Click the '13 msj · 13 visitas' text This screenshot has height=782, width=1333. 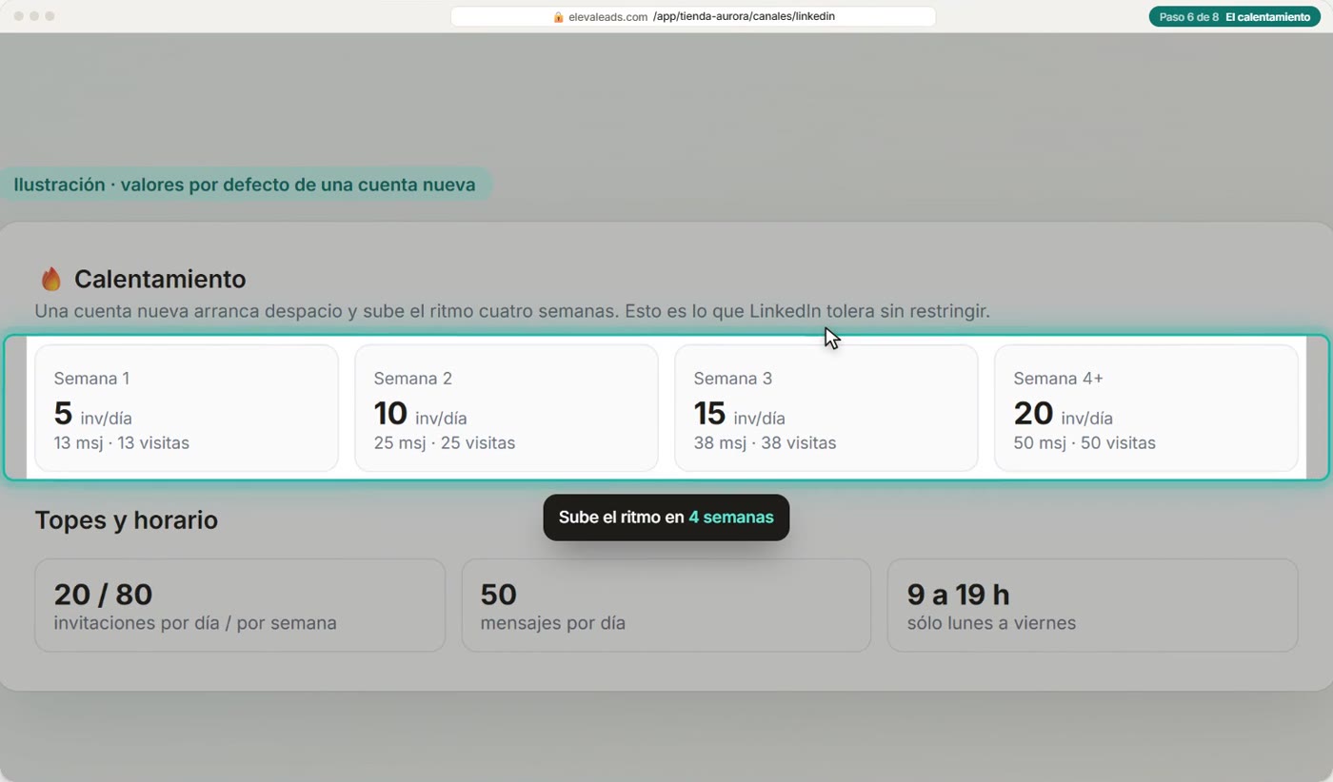coord(122,443)
